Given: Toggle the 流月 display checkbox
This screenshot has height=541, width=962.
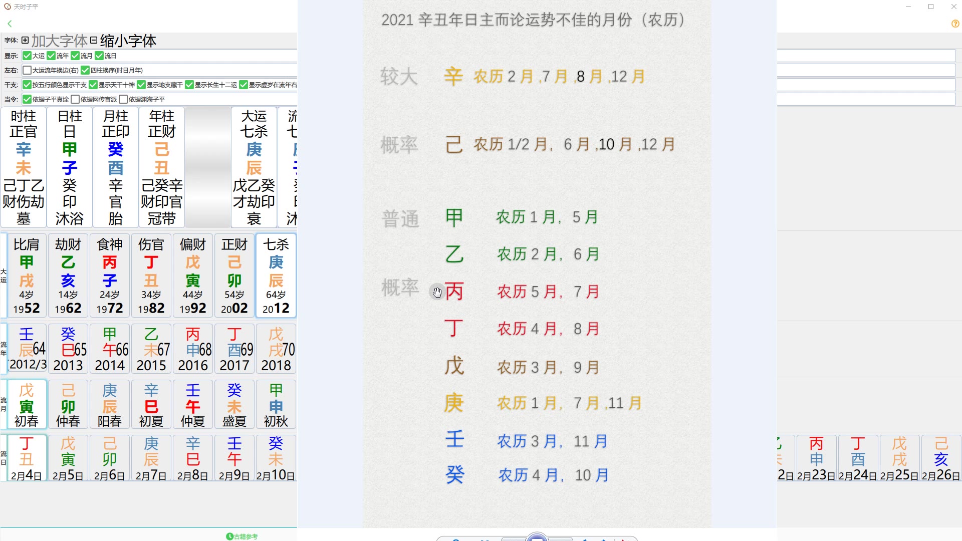Looking at the screenshot, I should [x=75, y=56].
